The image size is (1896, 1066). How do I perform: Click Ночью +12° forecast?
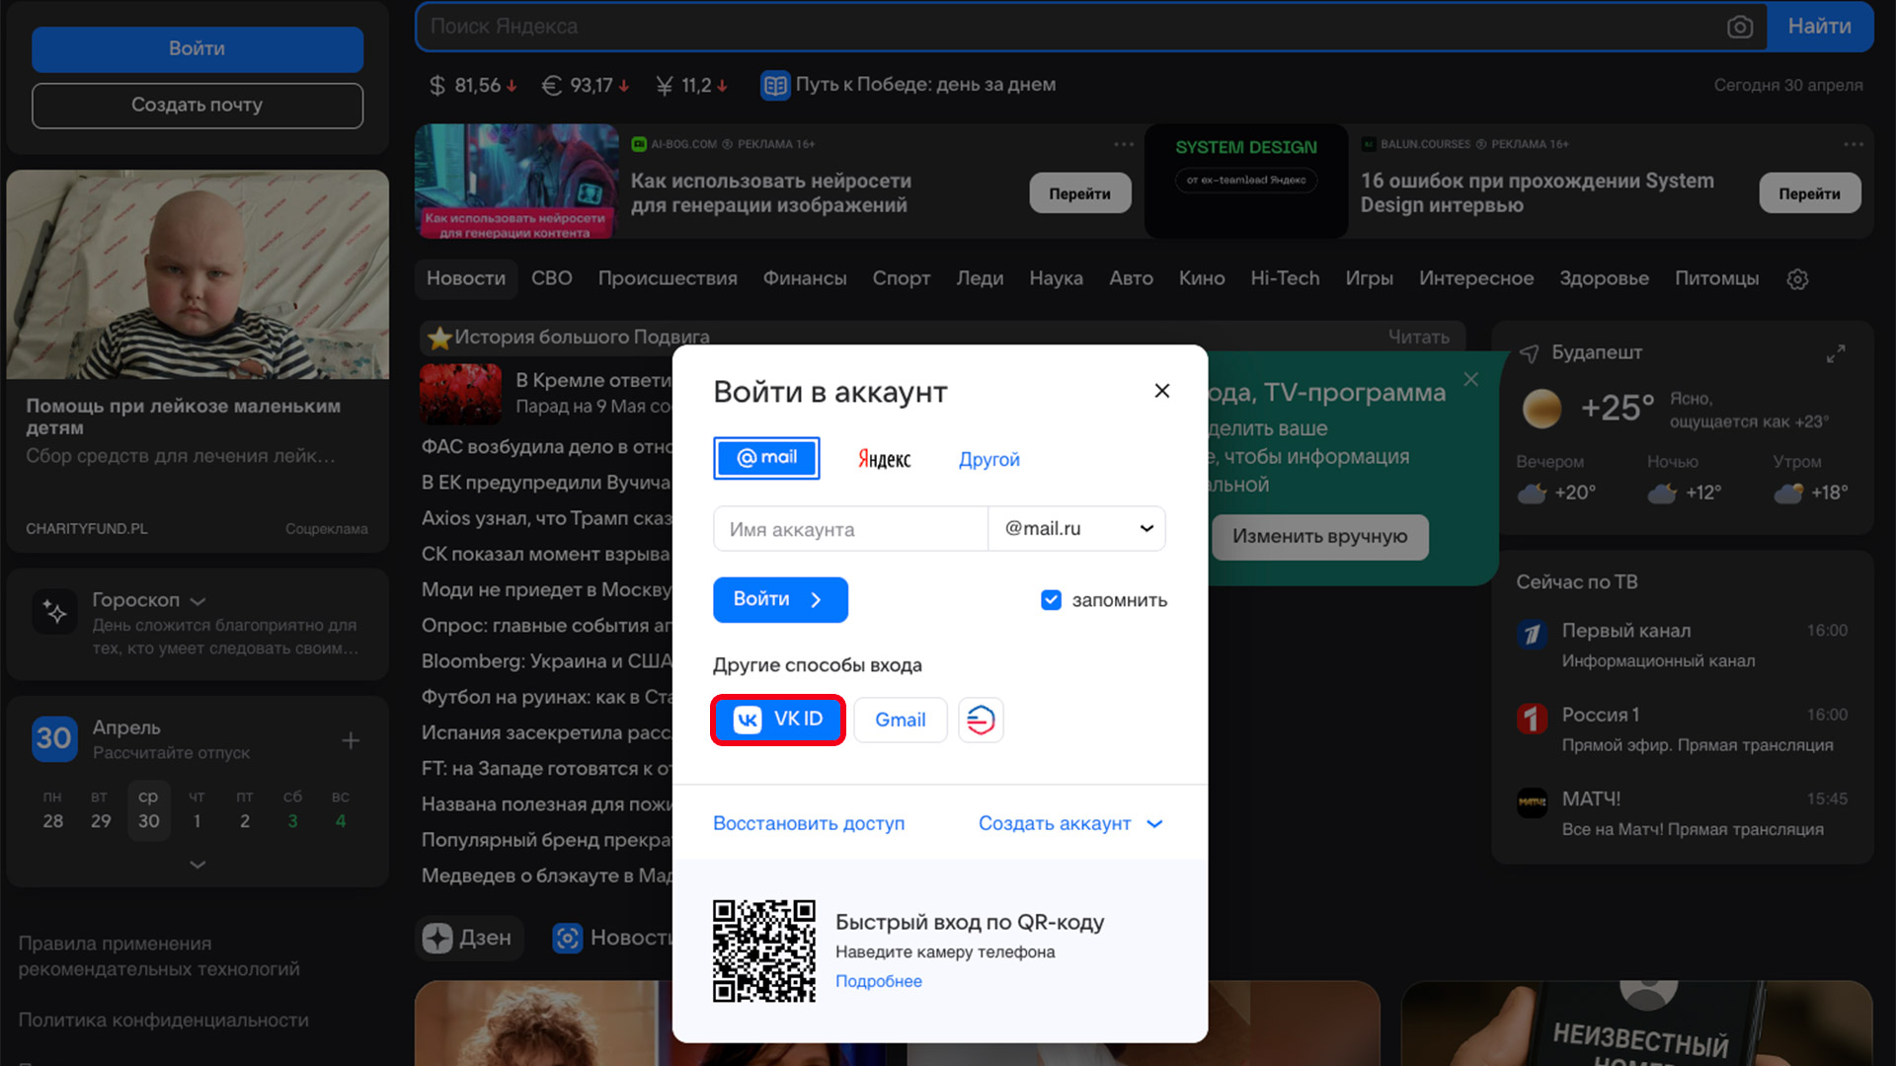coord(1685,479)
